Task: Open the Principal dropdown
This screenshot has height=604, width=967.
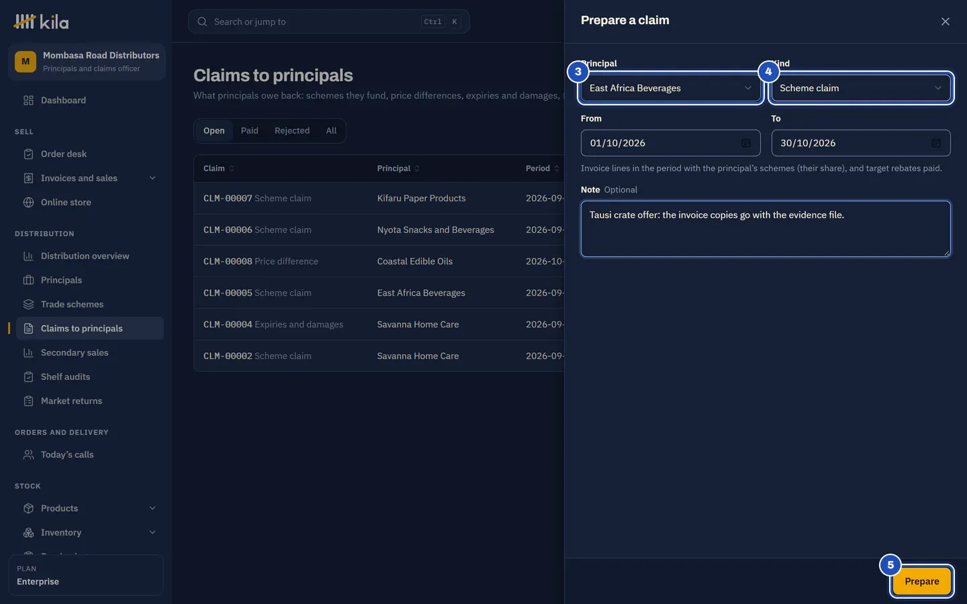Action: (x=670, y=88)
